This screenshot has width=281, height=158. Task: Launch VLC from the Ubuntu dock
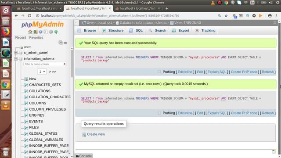6,105
